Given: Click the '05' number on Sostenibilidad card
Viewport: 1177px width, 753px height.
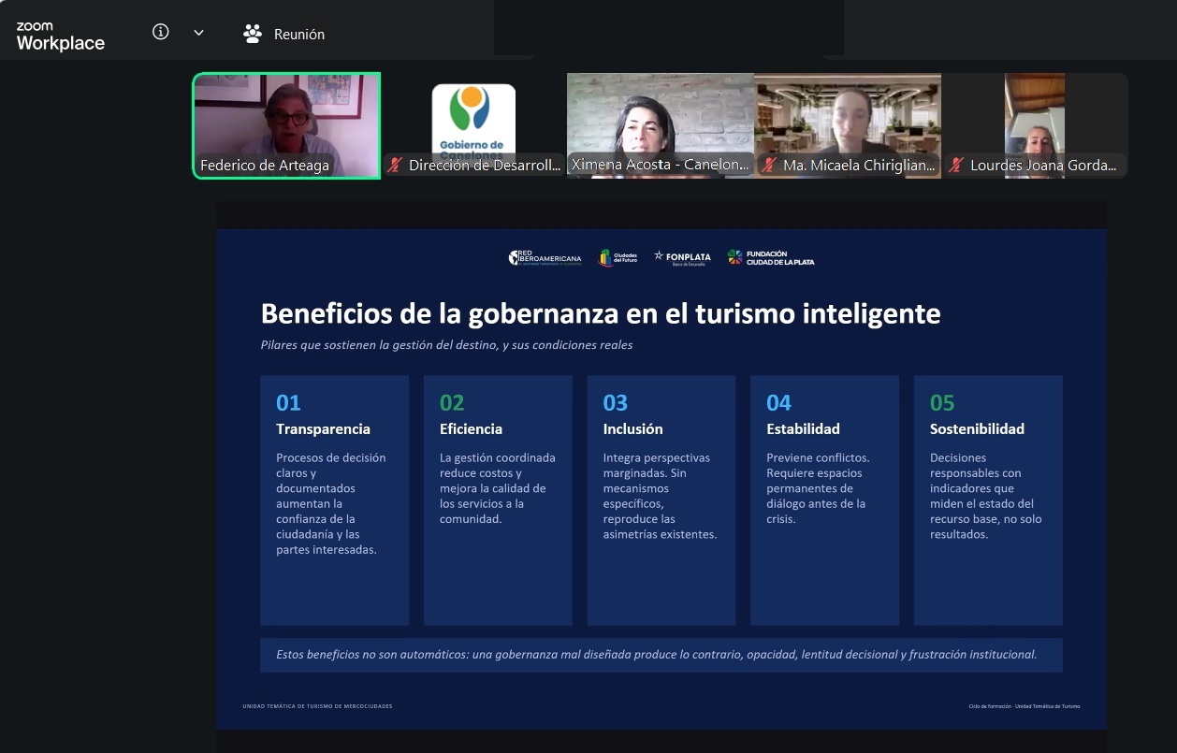Looking at the screenshot, I should (942, 403).
